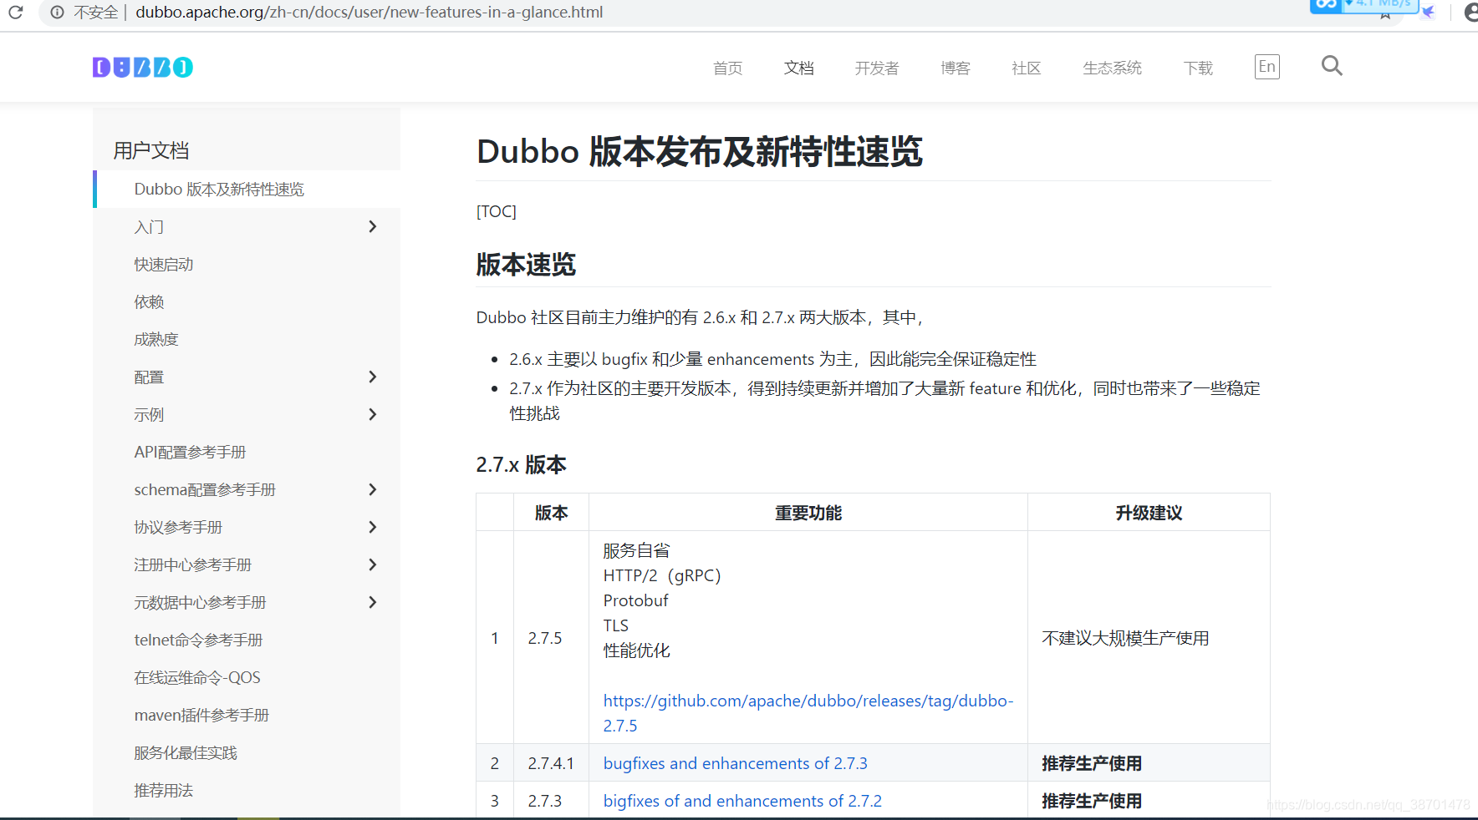Open bugfixes and enhancements of 2.7.3 link
1478x820 pixels.
736,763
